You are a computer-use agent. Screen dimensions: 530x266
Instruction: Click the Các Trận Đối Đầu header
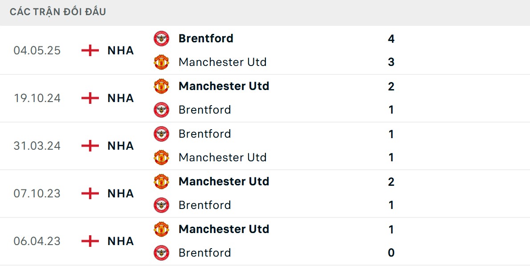(x=58, y=12)
